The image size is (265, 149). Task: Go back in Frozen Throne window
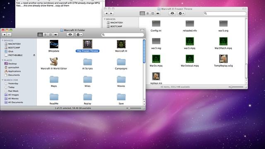pyautogui.click(x=106, y=13)
